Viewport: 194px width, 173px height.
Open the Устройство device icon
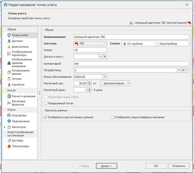click(9, 115)
